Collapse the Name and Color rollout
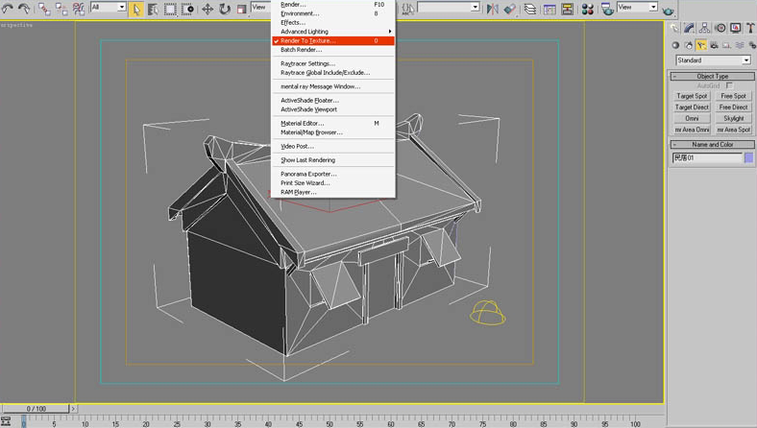Viewport: 757px width, 428px height. 711,144
